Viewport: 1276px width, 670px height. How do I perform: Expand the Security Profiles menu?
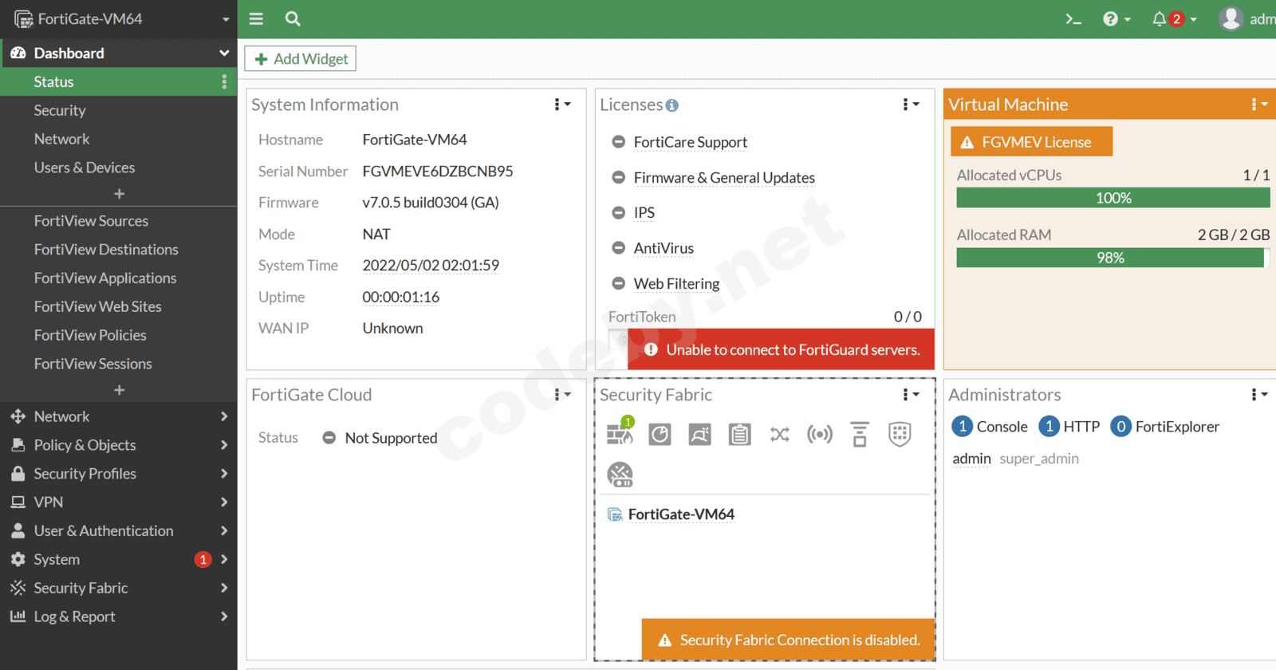pyautogui.click(x=119, y=474)
